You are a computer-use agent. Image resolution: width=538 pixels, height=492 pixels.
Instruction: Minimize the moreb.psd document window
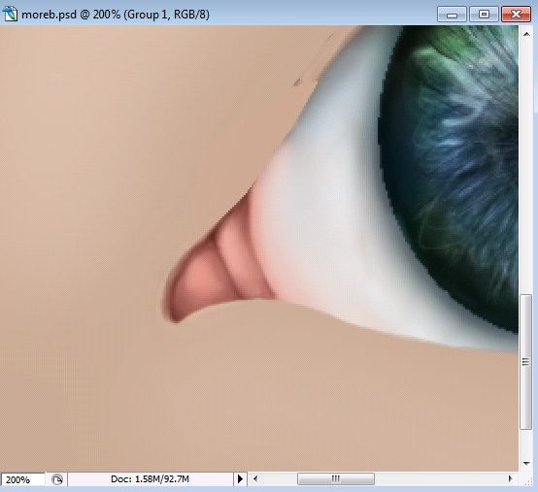[452, 15]
